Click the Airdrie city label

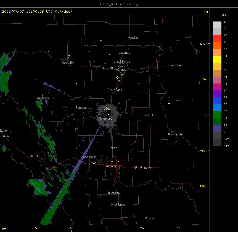click(111, 148)
